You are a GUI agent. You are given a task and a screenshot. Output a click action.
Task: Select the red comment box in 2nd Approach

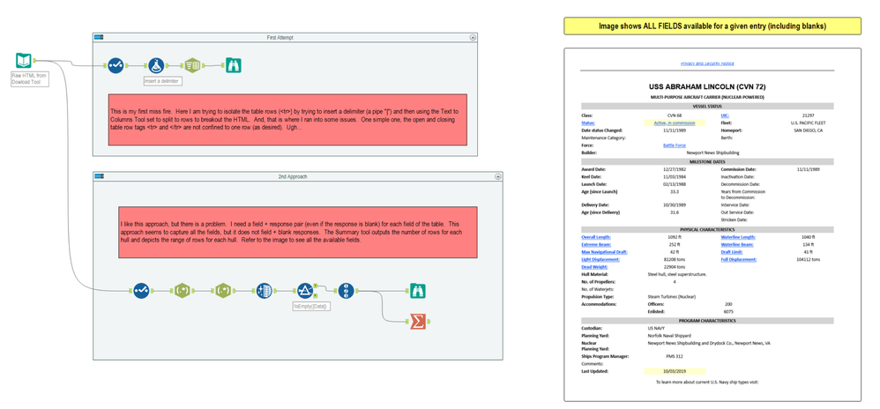click(x=298, y=233)
